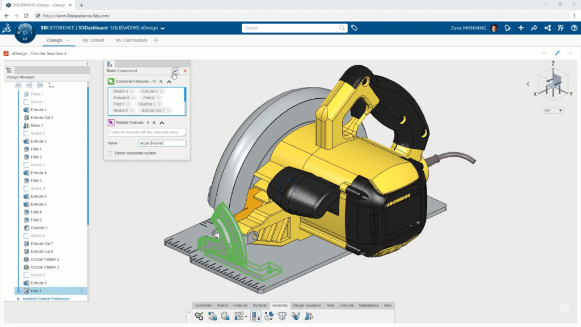
Task: Open the Help question mark icon
Action: [x=574, y=28]
